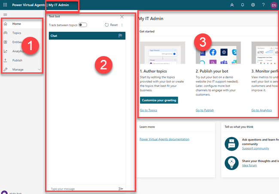
Task: Click the Customize your greeting button
Action: coord(159,100)
